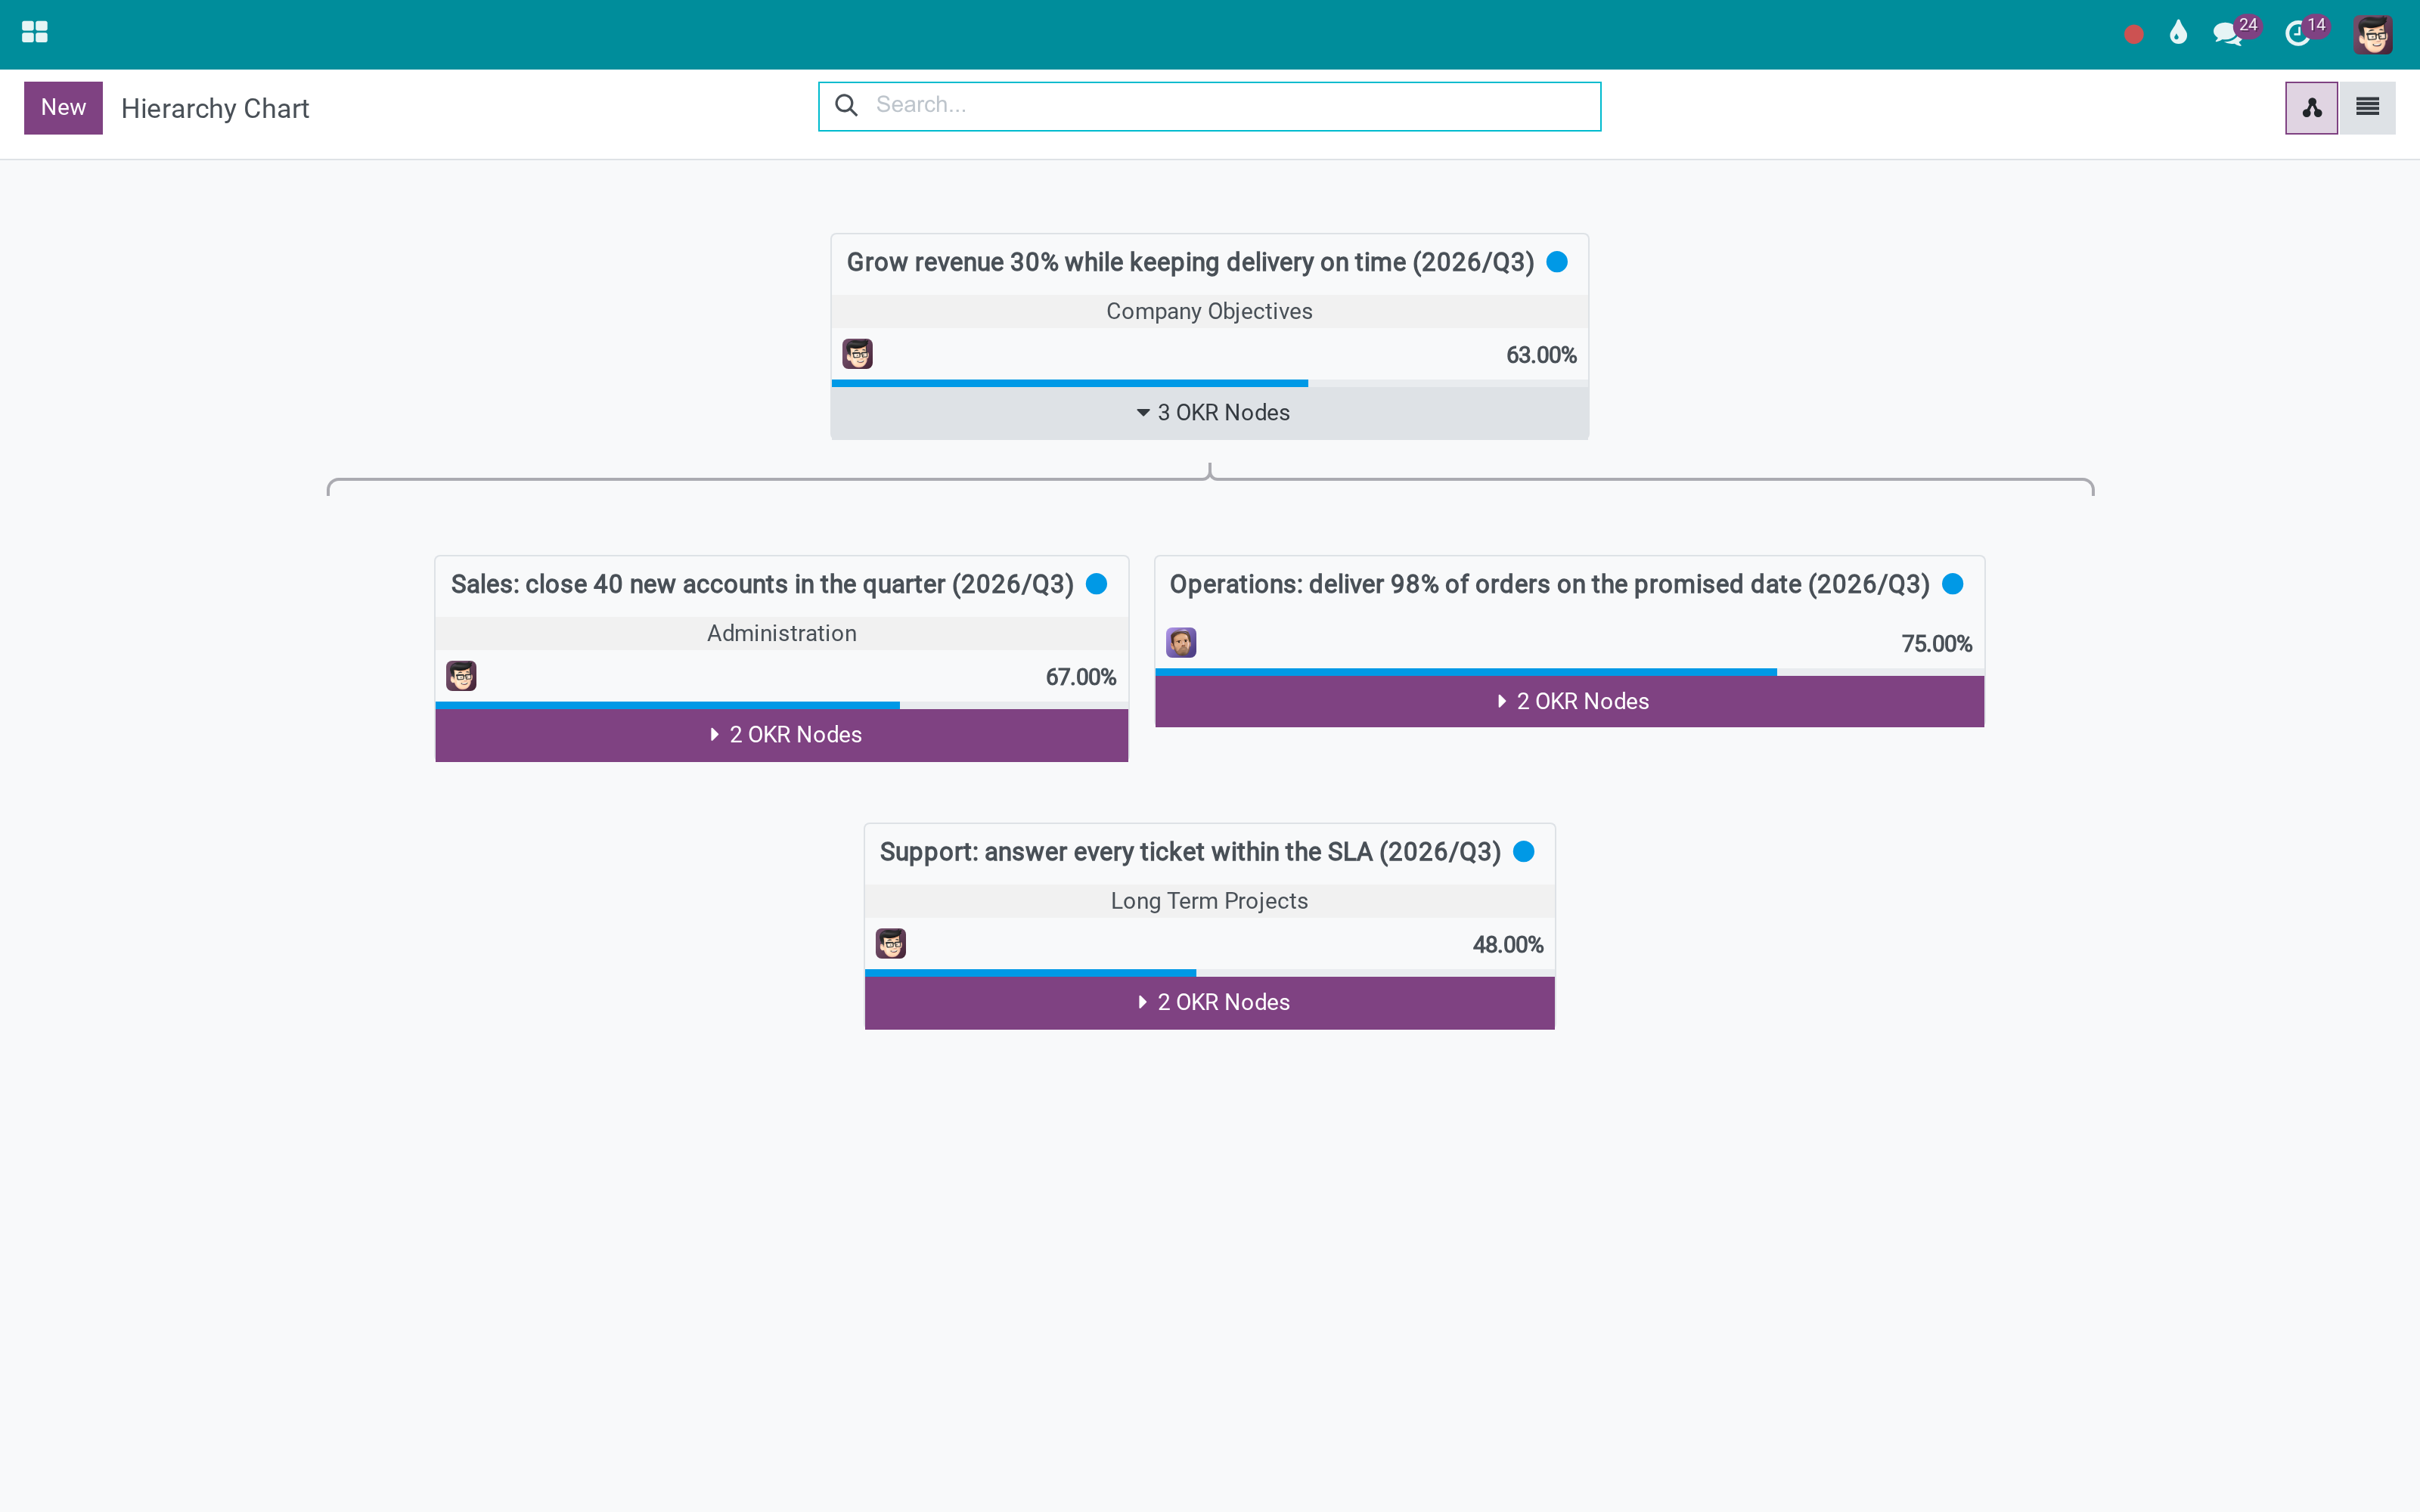The height and width of the screenshot is (1512, 2420).
Task: Click the 48.00% value text
Action: 1508,945
